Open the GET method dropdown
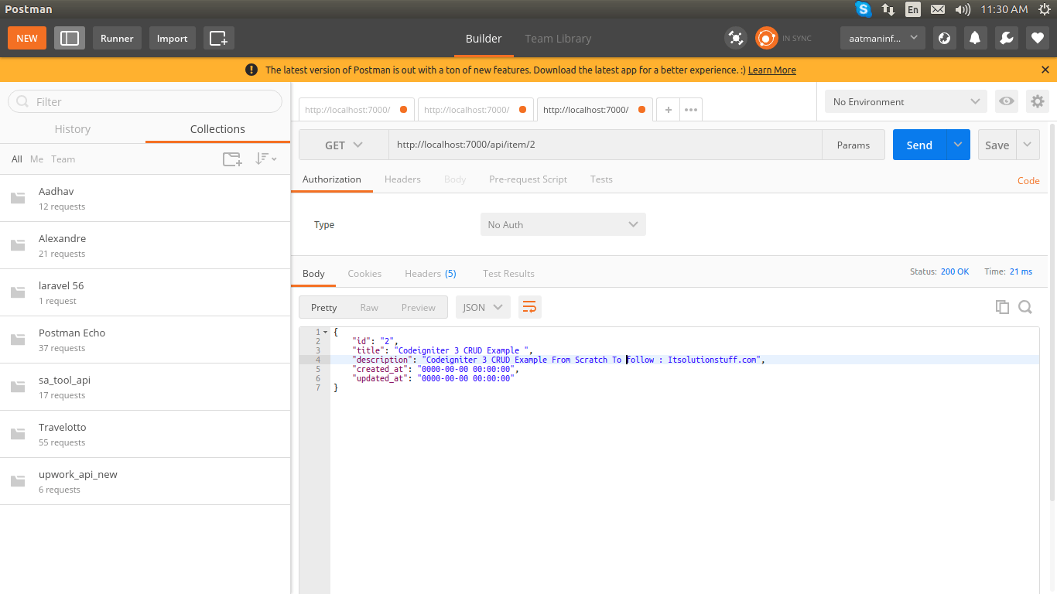The width and height of the screenshot is (1057, 594). coord(344,145)
